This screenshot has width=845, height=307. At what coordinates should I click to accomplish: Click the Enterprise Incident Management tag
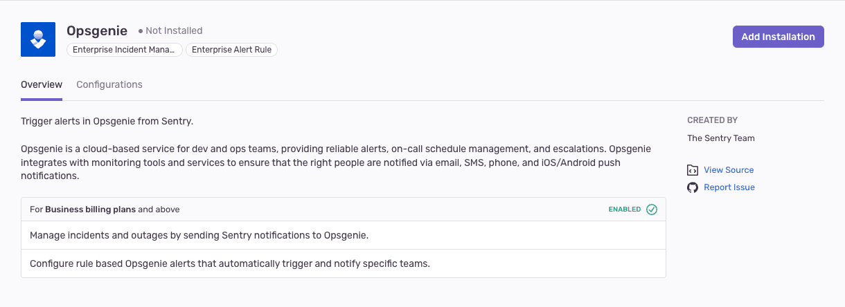(125, 50)
